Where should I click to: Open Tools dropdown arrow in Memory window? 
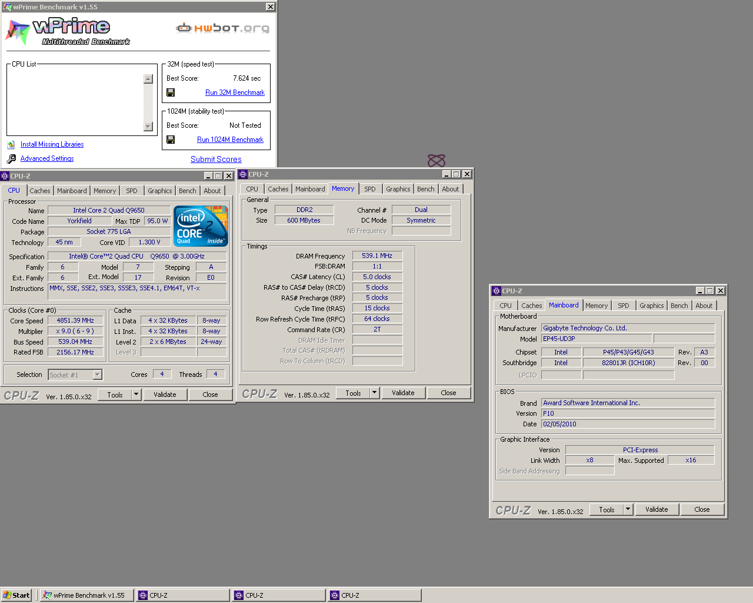pyautogui.click(x=375, y=393)
